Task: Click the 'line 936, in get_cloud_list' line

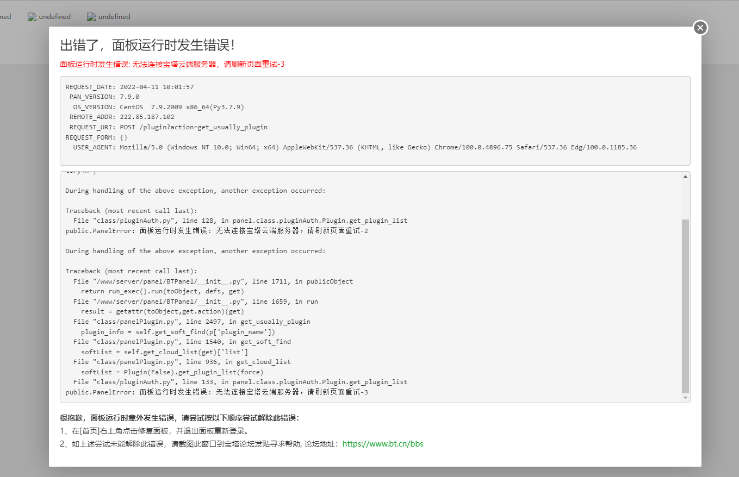Action: [182, 362]
